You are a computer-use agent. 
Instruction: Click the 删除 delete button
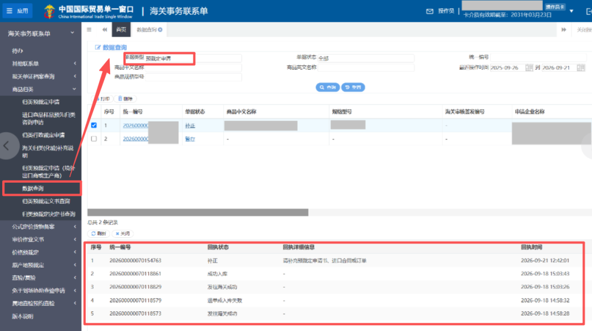pos(126,99)
